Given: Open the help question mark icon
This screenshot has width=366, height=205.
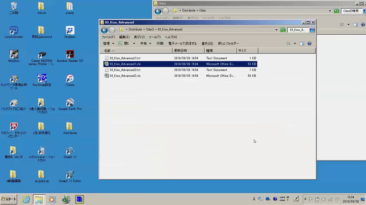Looking at the screenshot, I should [x=309, y=44].
